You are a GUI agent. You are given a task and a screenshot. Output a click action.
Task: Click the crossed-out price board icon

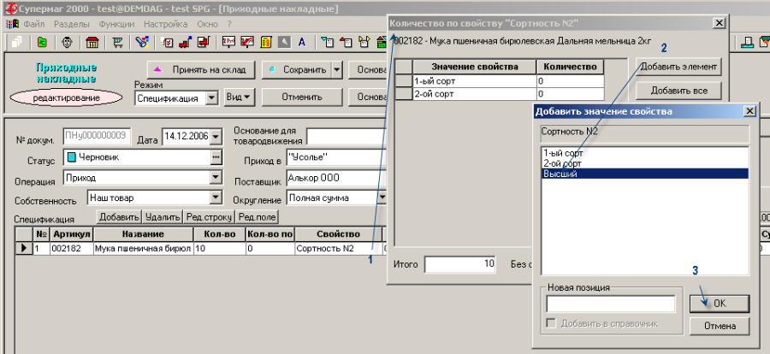coord(247,42)
